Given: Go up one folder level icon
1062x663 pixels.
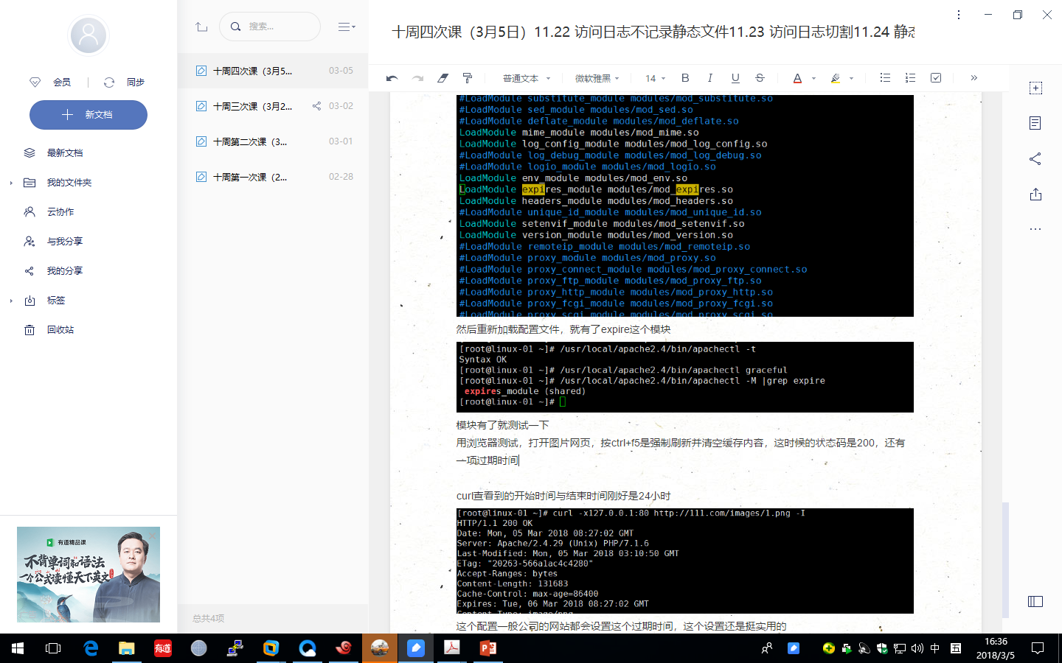Looking at the screenshot, I should click(x=201, y=27).
